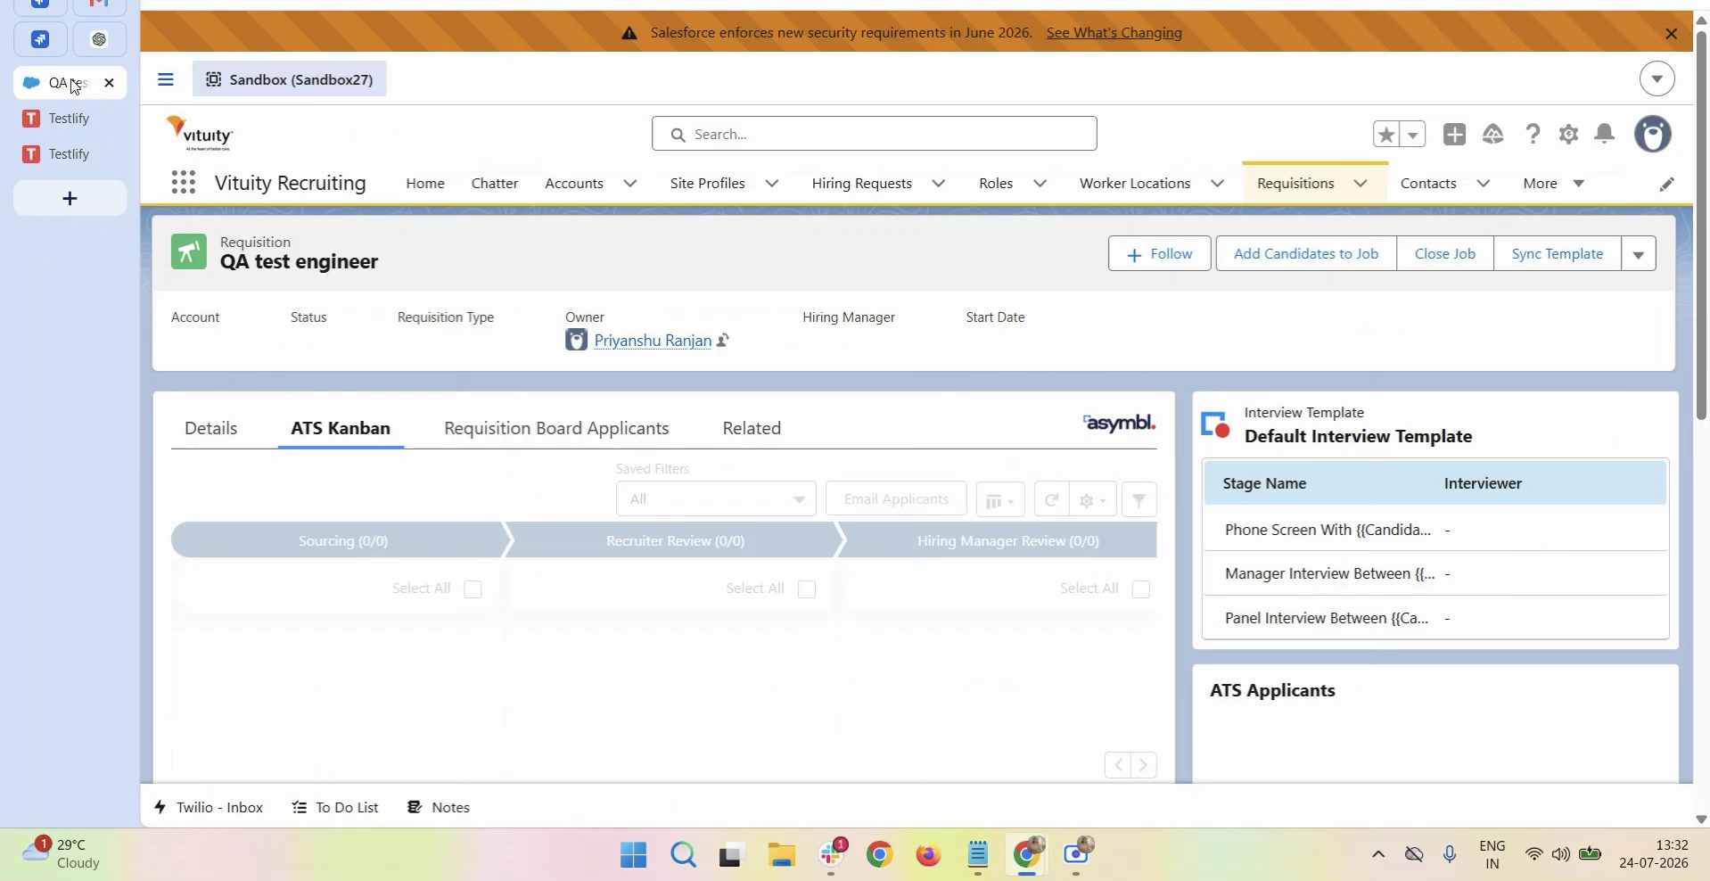Image resolution: width=1710 pixels, height=881 pixels.
Task: Switch to the Details tab
Action: coord(211,429)
